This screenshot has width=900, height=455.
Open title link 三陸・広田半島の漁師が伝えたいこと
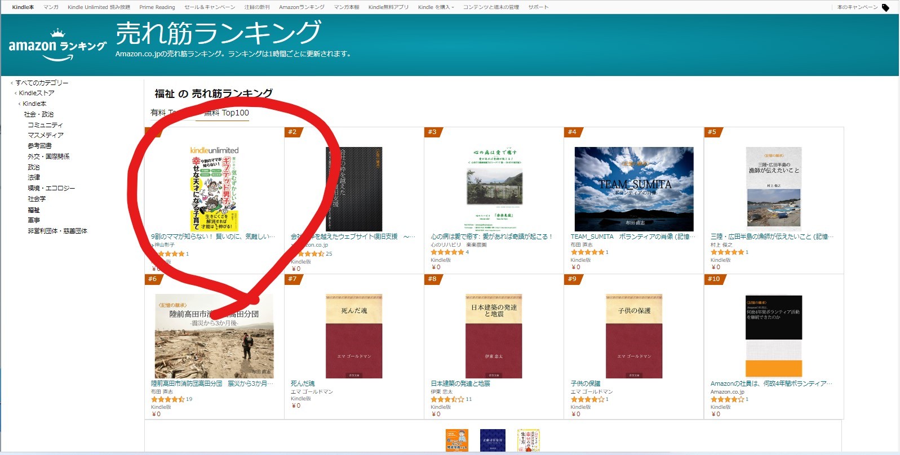pyautogui.click(x=772, y=237)
